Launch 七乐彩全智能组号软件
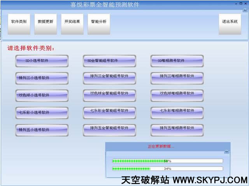The width and height of the screenshot is (249, 186). coord(109,111)
